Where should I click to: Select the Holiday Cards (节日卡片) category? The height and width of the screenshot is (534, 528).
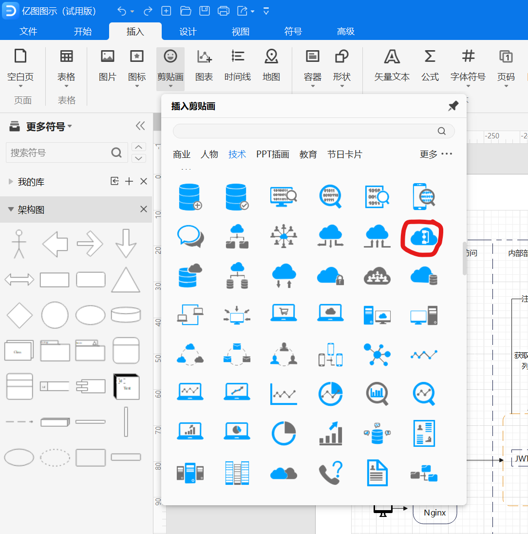344,154
